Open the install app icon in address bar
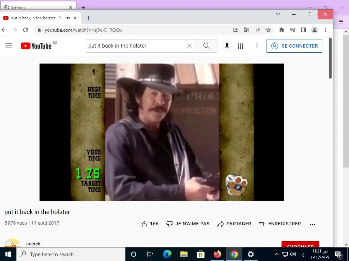Viewport: 349px width, 261px height. click(x=235, y=30)
